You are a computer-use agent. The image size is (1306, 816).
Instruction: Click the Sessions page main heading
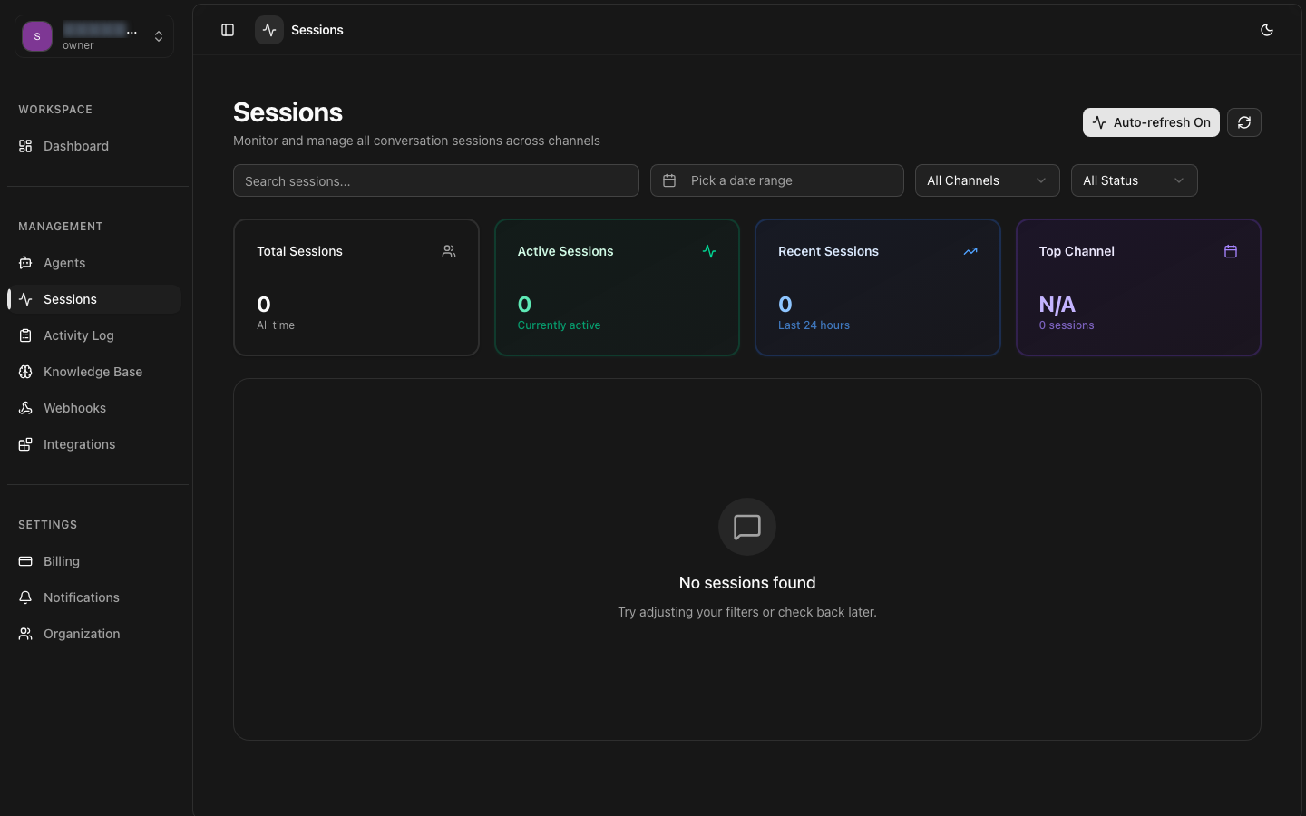(288, 112)
